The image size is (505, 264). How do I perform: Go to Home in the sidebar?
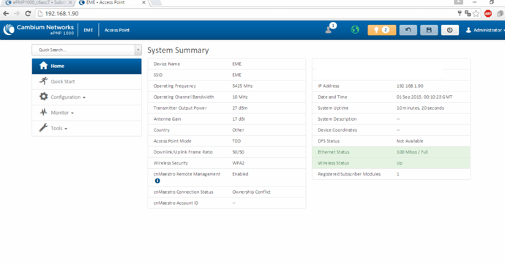click(x=86, y=66)
